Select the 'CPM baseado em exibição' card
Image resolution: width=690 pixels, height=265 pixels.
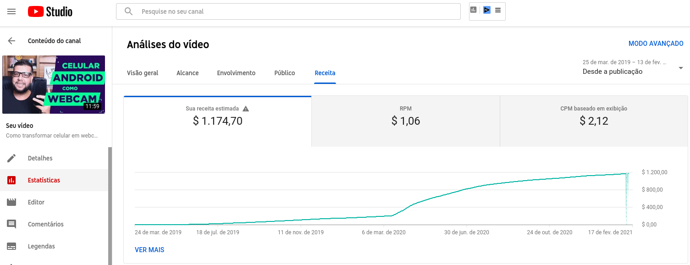pos(594,121)
